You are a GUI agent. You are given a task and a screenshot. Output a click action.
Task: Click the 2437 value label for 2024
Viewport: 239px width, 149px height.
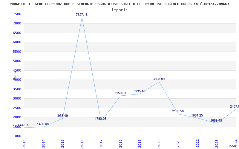click(235, 106)
